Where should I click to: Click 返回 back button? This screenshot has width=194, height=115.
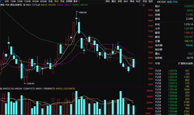coord(151,1)
